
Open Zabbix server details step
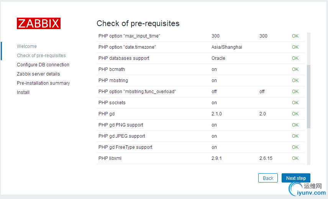[38, 74]
